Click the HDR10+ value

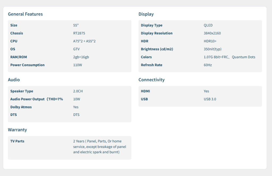pyautogui.click(x=210, y=41)
